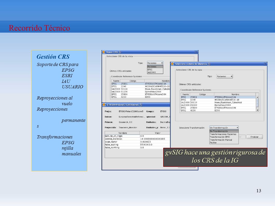Click the Finalizar button
The width and height of the screenshot is (275, 206).
[x=254, y=137]
